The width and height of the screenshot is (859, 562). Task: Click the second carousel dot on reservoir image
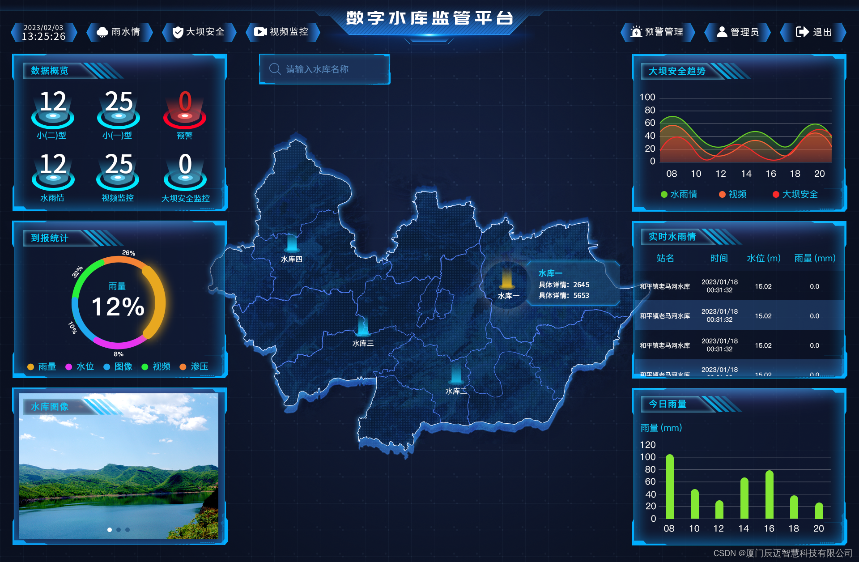pyautogui.click(x=119, y=529)
